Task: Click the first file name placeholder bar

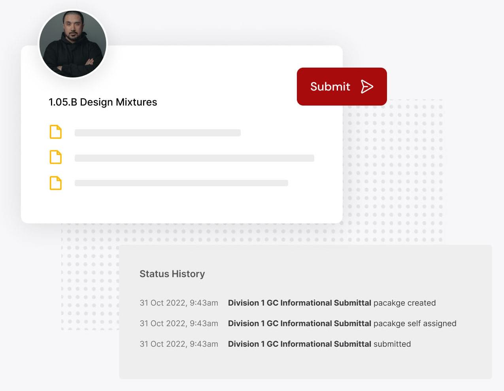Action: [x=158, y=133]
